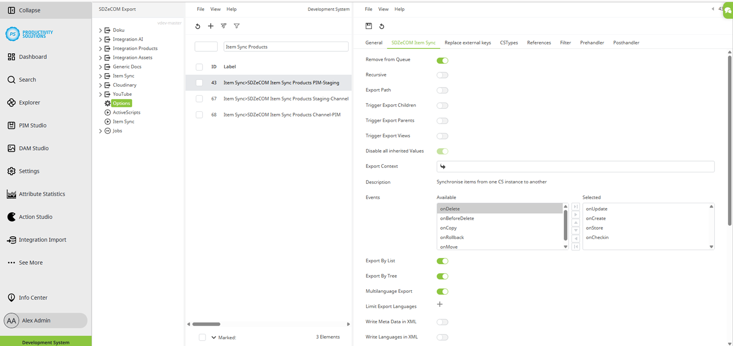Open Settings in the sidebar
Screen dimensions: 733x346
tap(23, 171)
